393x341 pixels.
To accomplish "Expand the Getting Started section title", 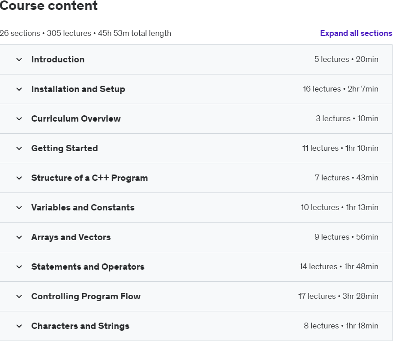I will pos(65,149).
